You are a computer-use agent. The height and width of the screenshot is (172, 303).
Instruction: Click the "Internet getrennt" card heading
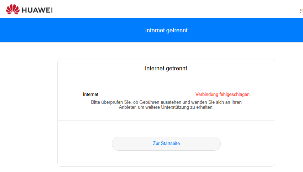click(x=166, y=68)
